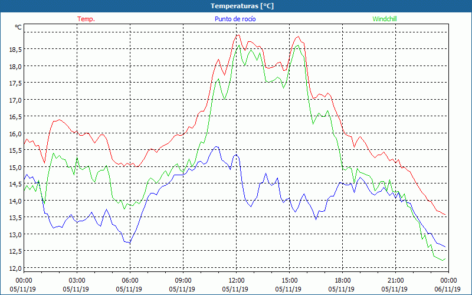Click the 15,0 value on temperature axis
472x295 pixels.
tap(15, 168)
